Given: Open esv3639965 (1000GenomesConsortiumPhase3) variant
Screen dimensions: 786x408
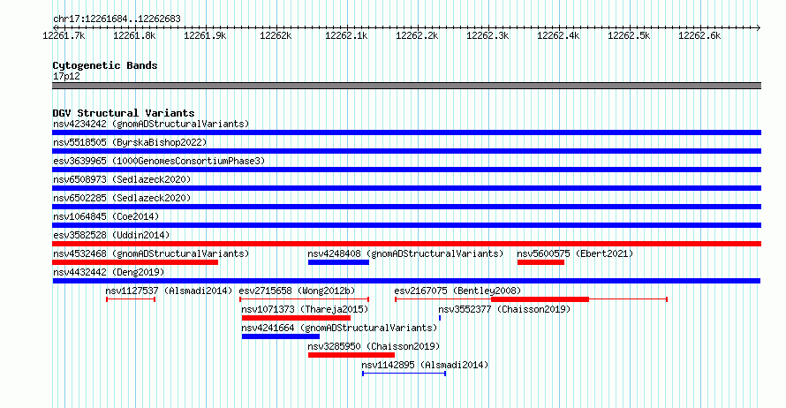Looking at the screenshot, I should click(x=159, y=161).
